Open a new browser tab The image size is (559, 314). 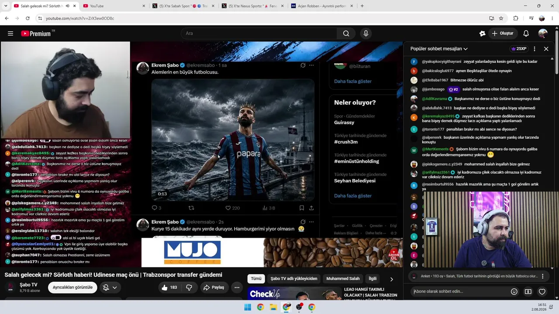(362, 6)
